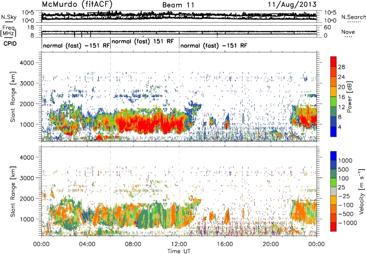The width and height of the screenshot is (366, 254).
Task: Click the 'Nave' legend label
Action: point(348,32)
